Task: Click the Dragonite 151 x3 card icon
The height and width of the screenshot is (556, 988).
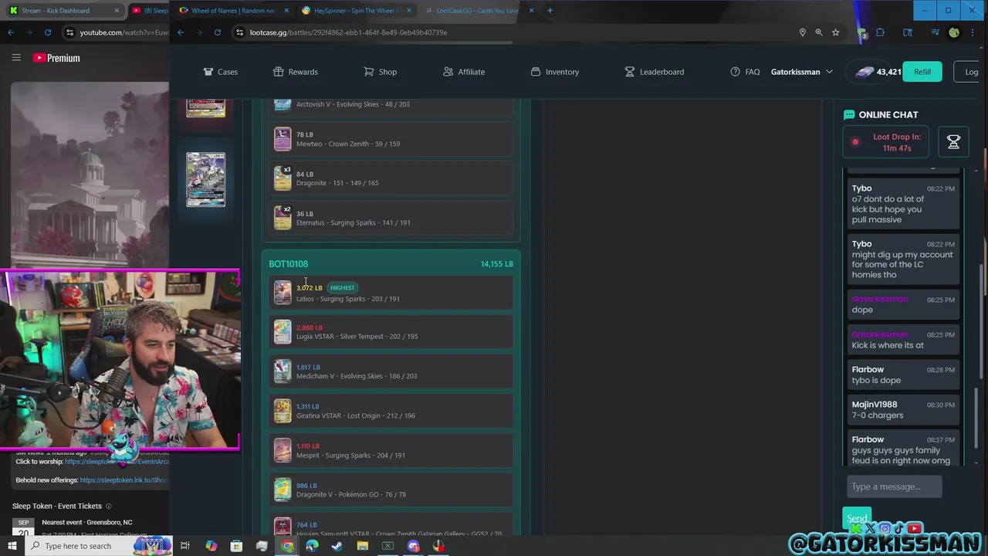Action: (283, 178)
